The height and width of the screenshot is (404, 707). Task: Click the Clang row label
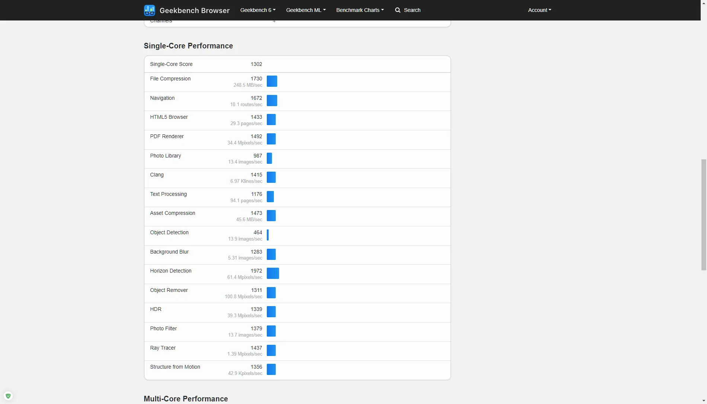click(157, 175)
